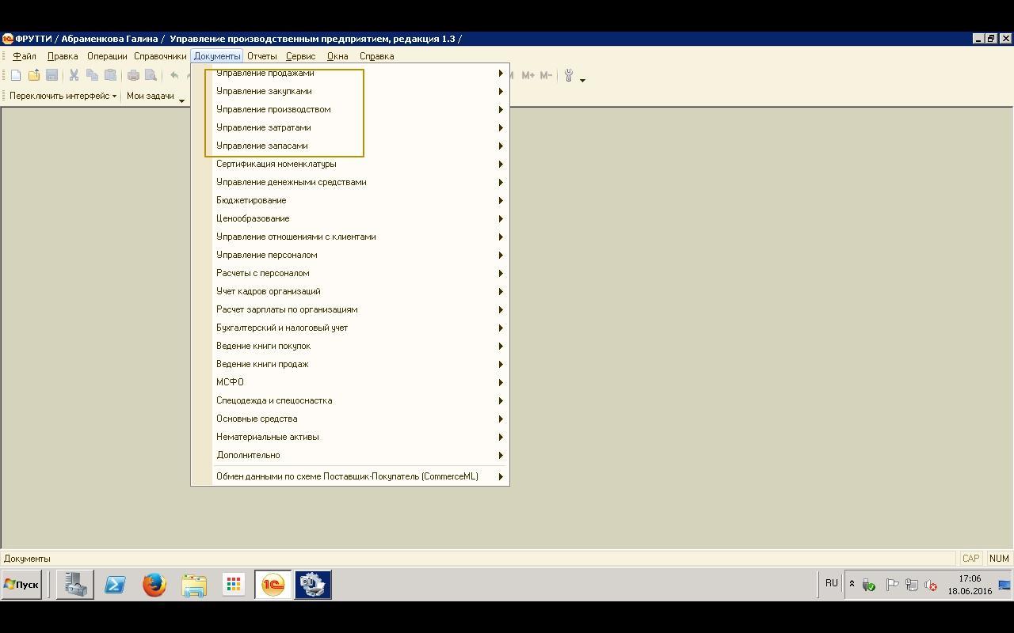Click the Save diskette icon
Viewport: 1014px width, 633px height.
click(52, 75)
